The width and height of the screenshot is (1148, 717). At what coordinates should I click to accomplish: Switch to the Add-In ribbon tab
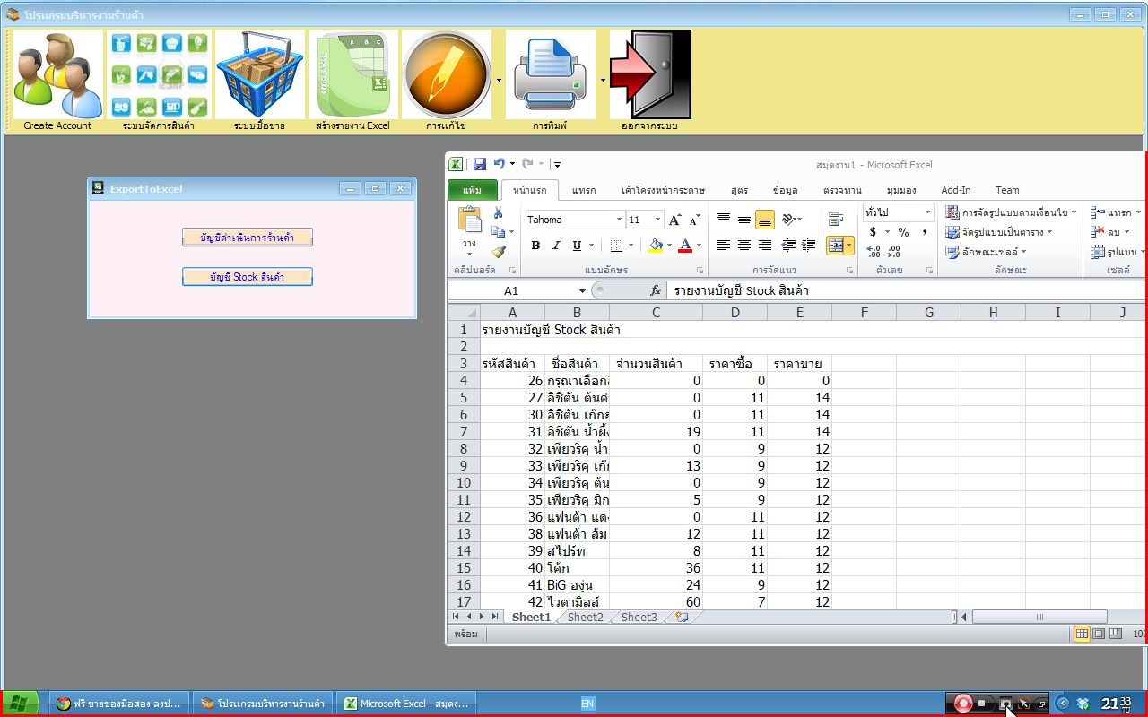955,190
